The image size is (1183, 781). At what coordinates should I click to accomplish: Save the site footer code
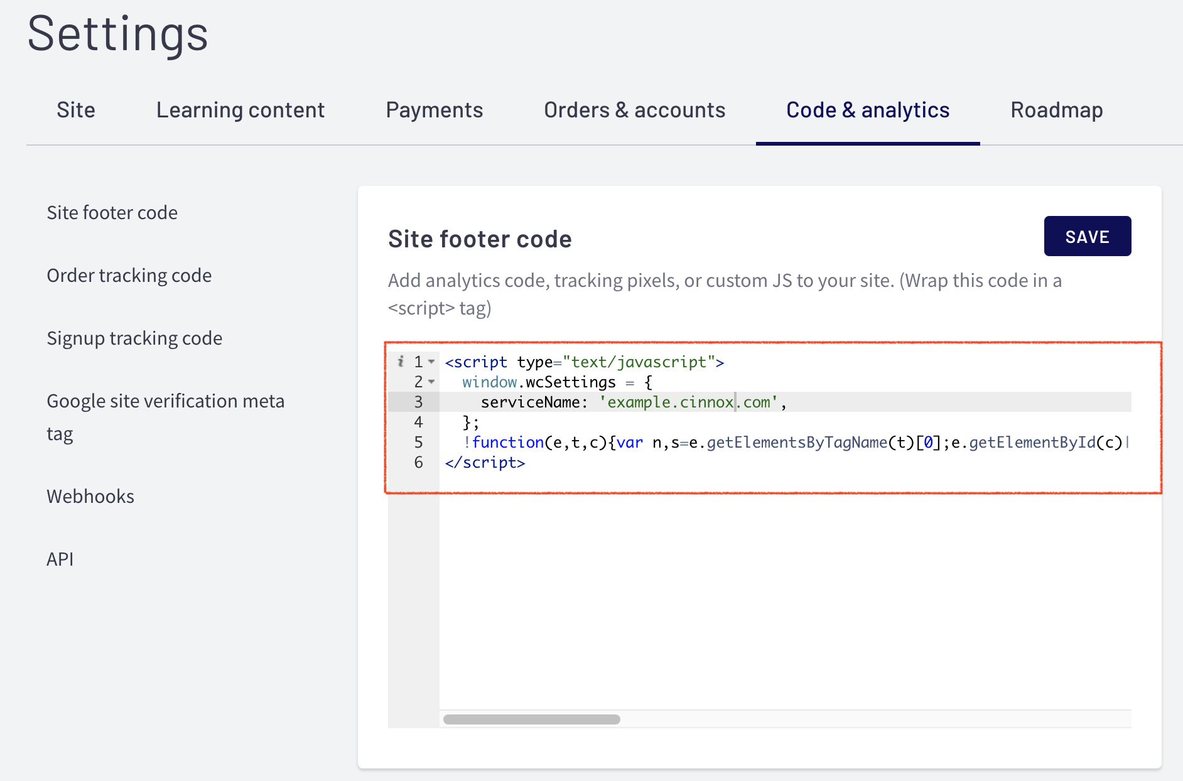coord(1088,236)
